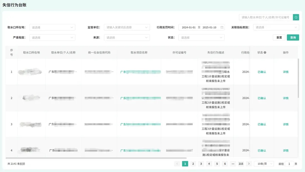Viewport: 305px width, 172px height.
Task: Open the 取水项目名称 link in row 4
Action: coord(140,151)
